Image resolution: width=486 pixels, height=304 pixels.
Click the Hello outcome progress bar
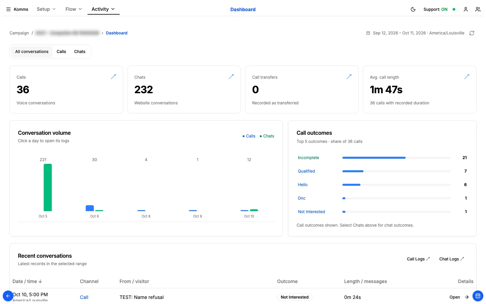point(397,185)
